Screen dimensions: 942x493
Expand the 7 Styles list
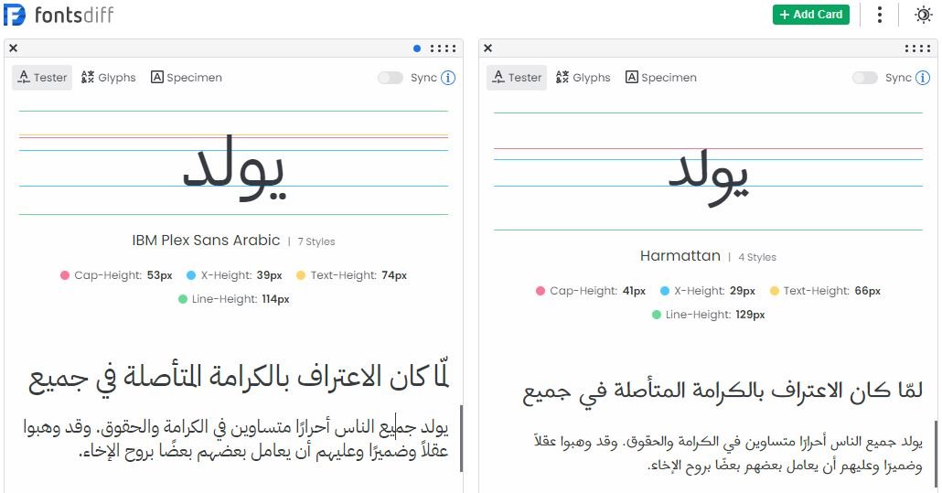pyautogui.click(x=316, y=242)
